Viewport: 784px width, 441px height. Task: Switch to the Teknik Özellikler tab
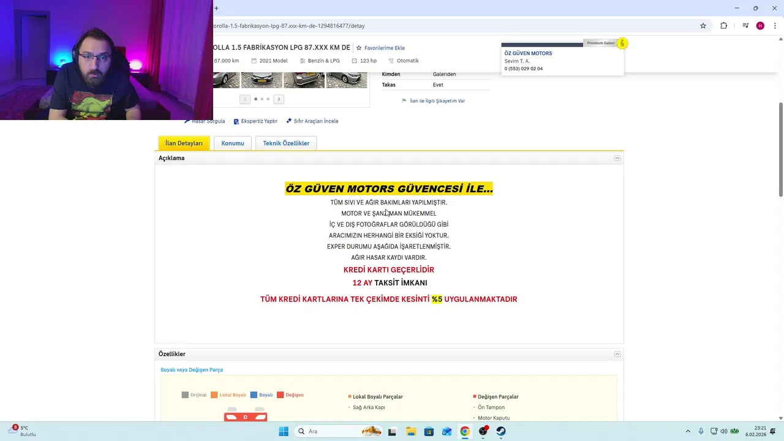tap(286, 143)
